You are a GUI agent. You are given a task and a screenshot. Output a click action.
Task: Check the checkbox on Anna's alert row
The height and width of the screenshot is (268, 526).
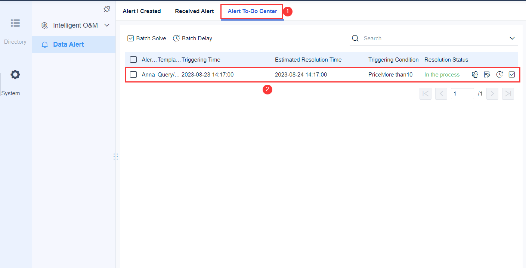click(x=133, y=74)
